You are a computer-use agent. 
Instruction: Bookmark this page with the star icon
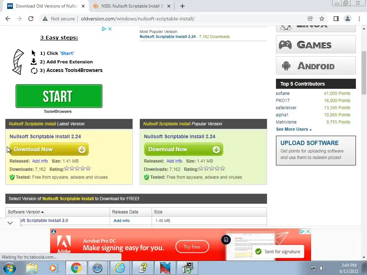click(x=322, y=19)
